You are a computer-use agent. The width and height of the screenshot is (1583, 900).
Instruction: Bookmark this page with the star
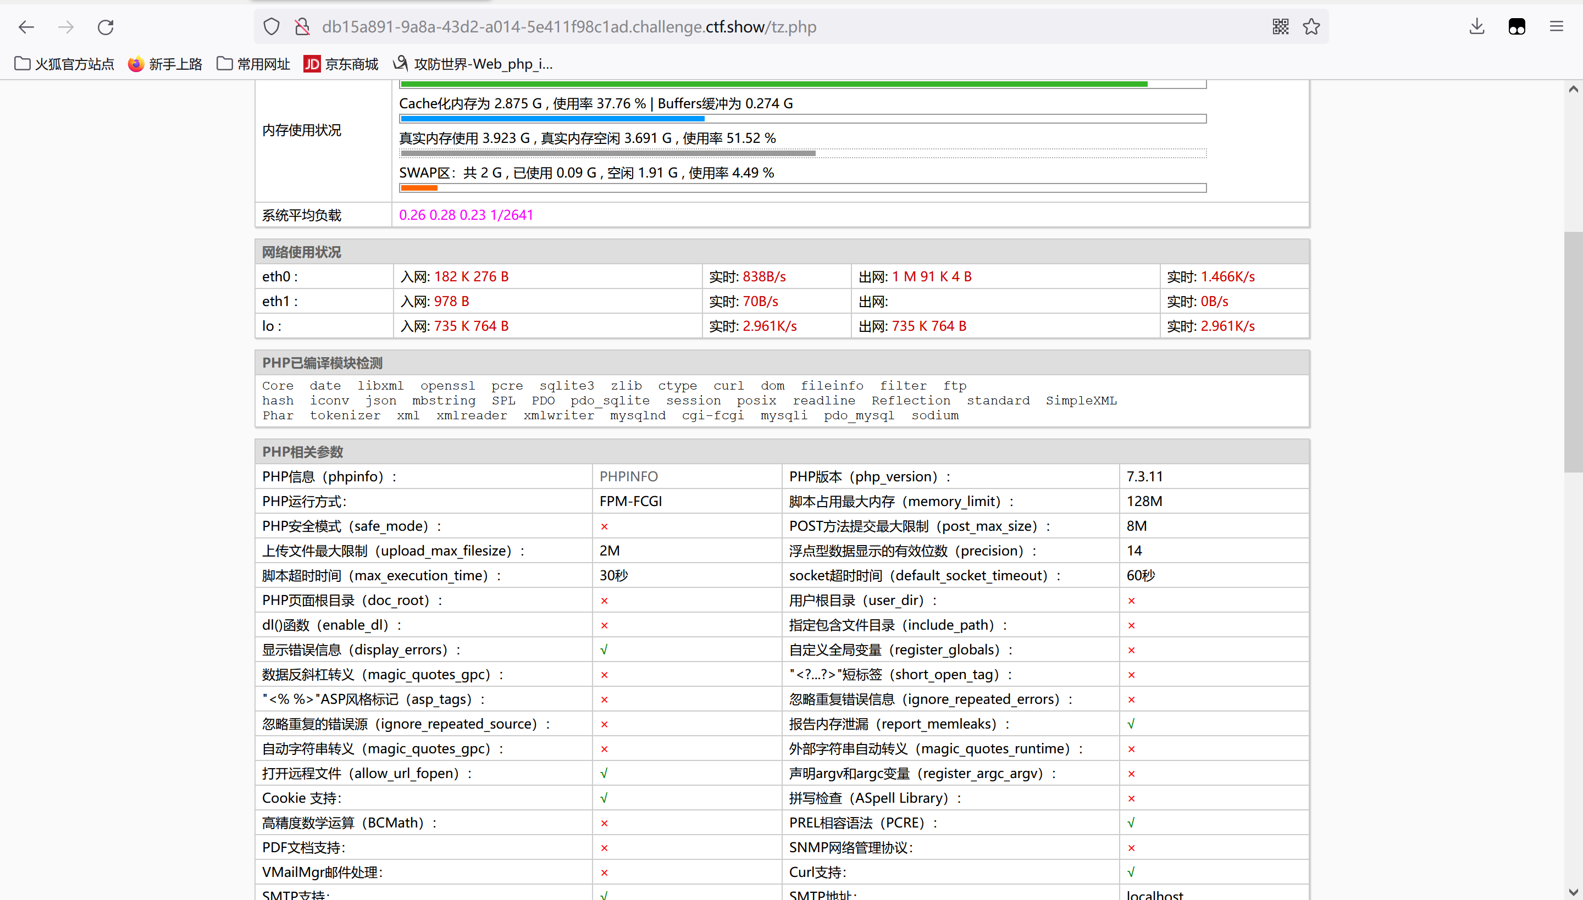click(1311, 26)
